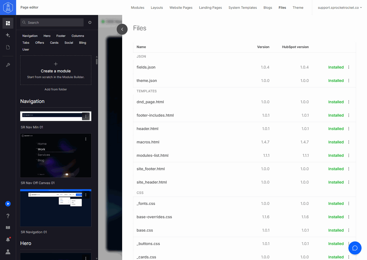The height and width of the screenshot is (260, 367).
Task: Select the SR Nav Off Canvas 01 thumbnail
Action: (x=56, y=155)
